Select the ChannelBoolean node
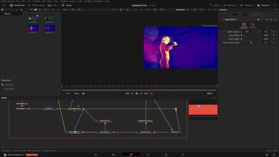The image size is (279, 157). coord(75,109)
